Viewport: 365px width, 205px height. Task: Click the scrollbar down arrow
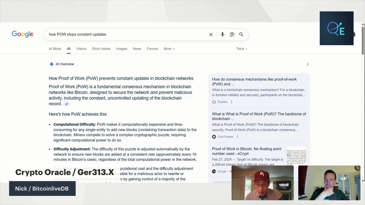363,181
